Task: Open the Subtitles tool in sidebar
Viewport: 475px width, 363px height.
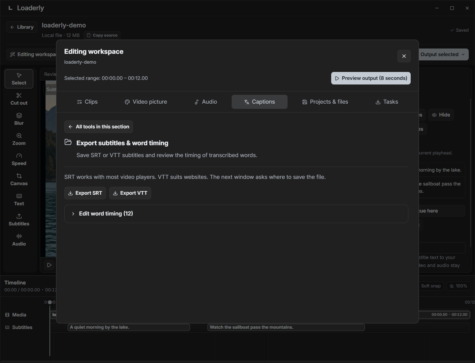Action: [x=19, y=220]
